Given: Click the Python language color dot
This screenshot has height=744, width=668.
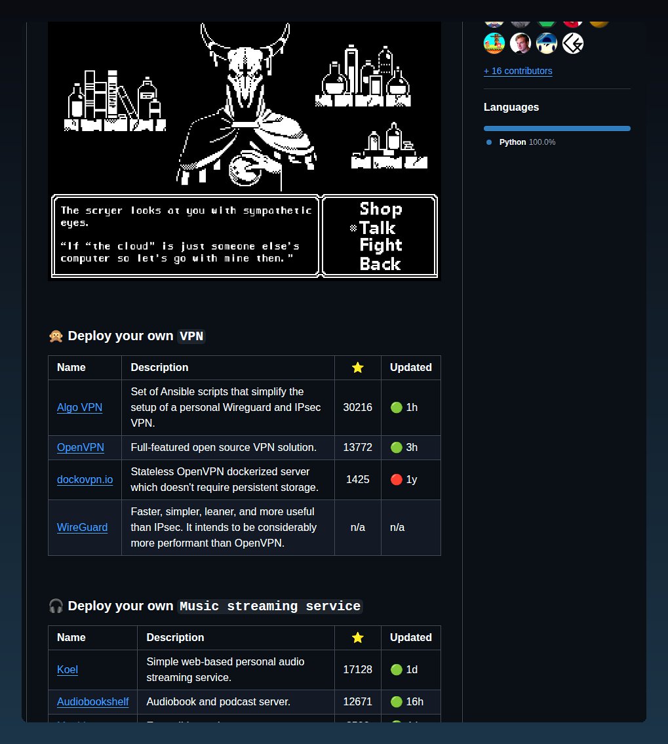Looking at the screenshot, I should point(489,142).
